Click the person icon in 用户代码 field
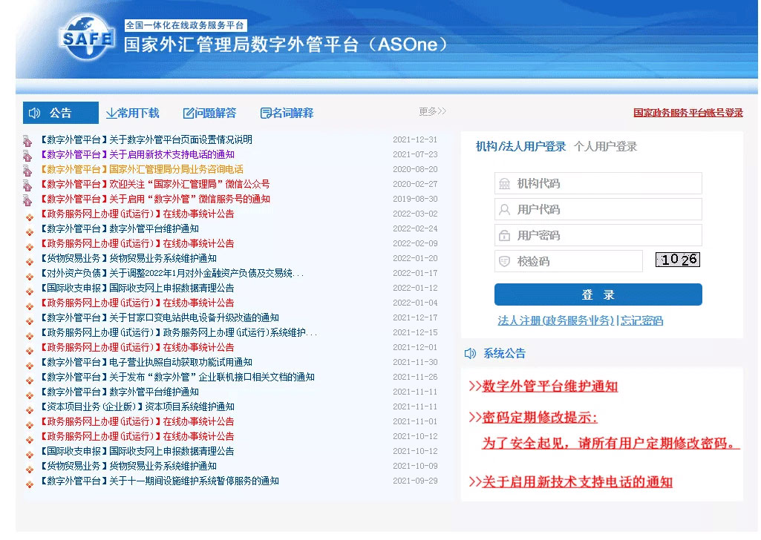761x540 pixels. pyautogui.click(x=505, y=209)
